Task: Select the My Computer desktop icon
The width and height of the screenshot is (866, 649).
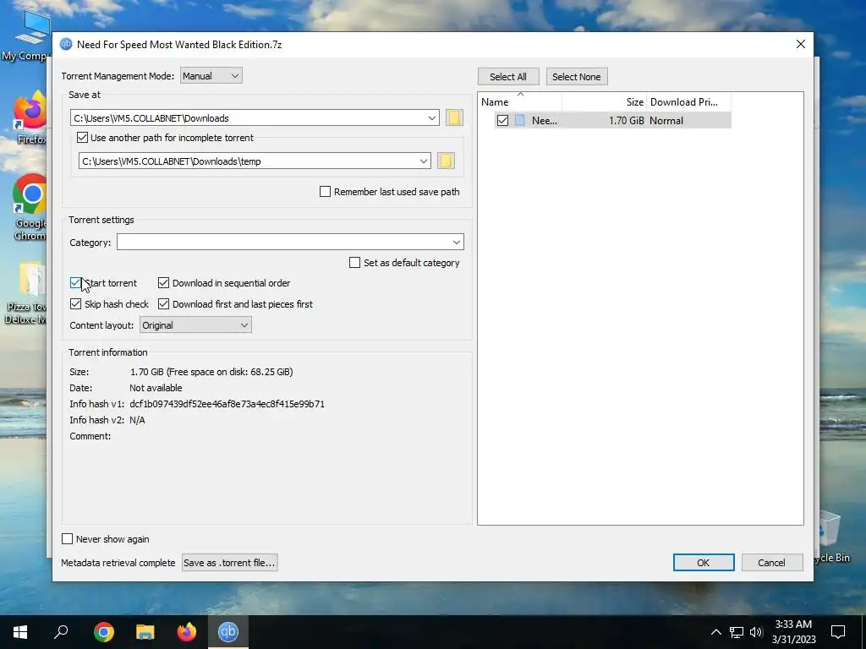Action: coord(26,35)
